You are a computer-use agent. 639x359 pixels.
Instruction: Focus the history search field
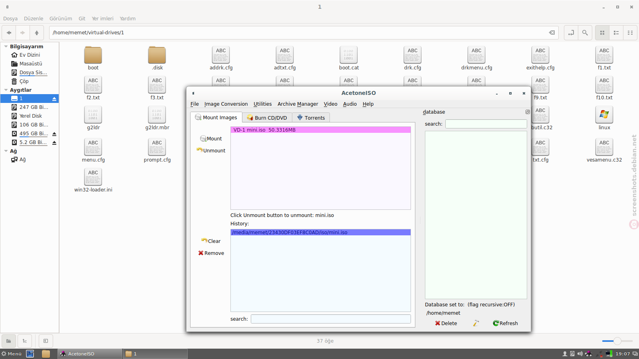coord(331,319)
